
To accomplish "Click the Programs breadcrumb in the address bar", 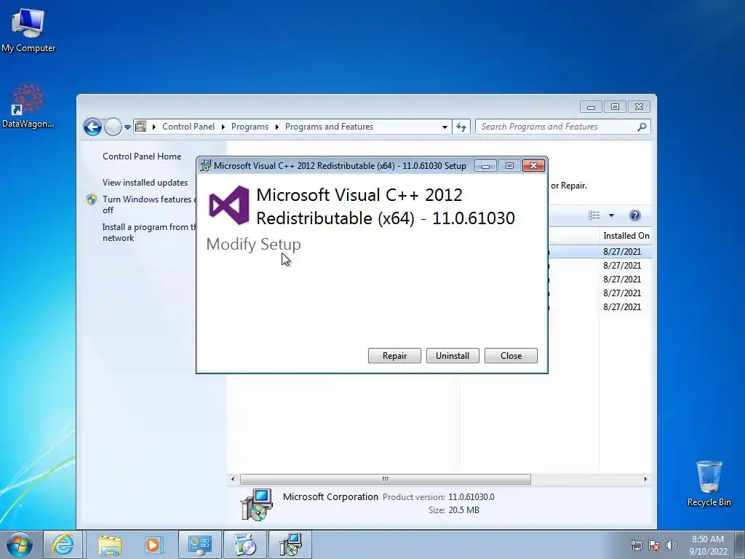I will 250,127.
